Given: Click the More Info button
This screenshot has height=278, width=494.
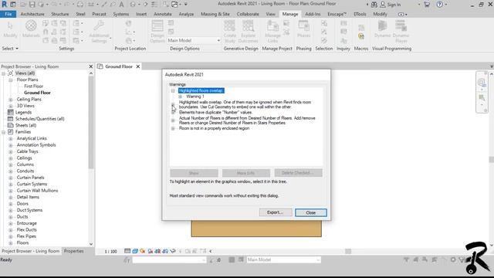Looking at the screenshot, I should (246, 173).
